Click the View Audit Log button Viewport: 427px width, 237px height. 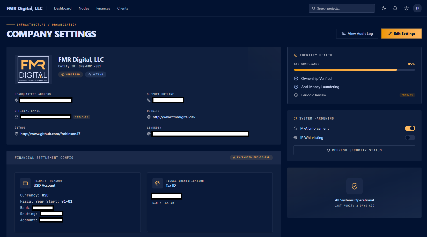357,34
